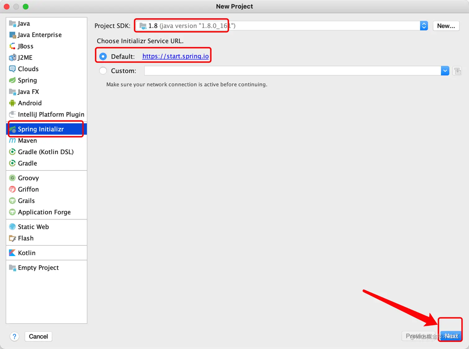Open help with the question mark button
The width and height of the screenshot is (469, 349).
coord(14,336)
